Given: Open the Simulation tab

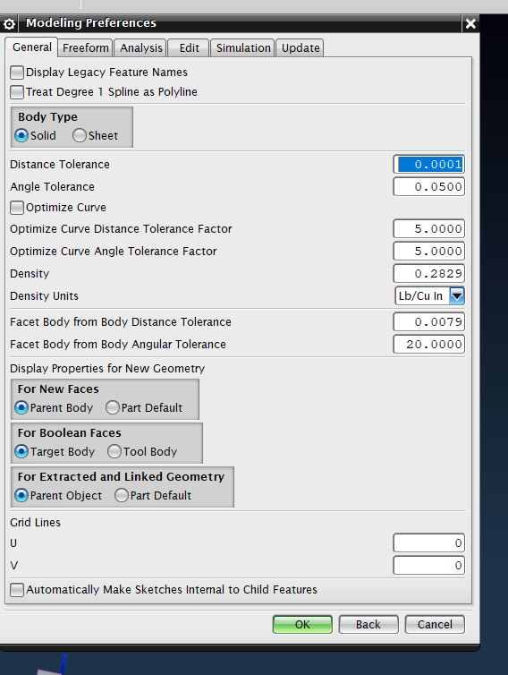Looking at the screenshot, I should tap(243, 47).
